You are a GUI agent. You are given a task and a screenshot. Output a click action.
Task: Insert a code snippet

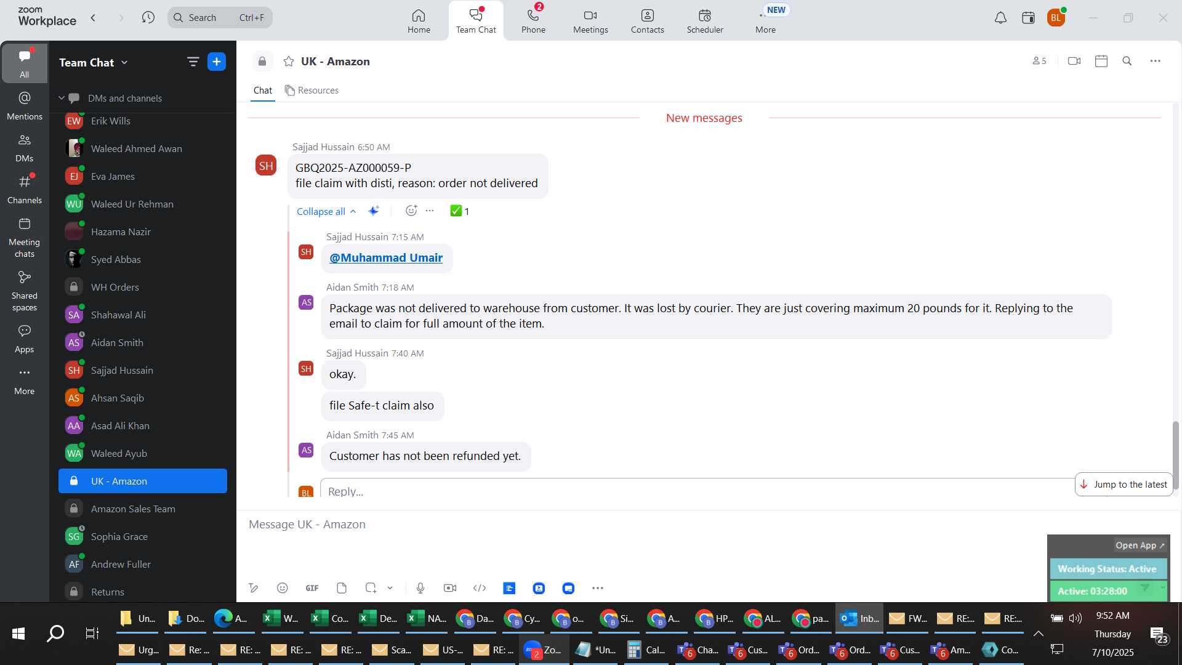point(480,588)
